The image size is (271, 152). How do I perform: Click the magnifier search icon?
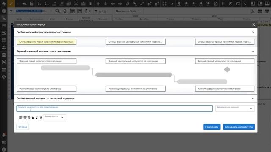pyautogui.click(x=58, y=11)
